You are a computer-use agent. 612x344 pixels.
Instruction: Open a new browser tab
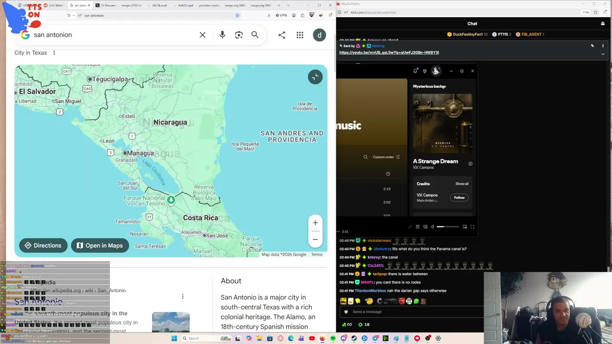coord(280,5)
